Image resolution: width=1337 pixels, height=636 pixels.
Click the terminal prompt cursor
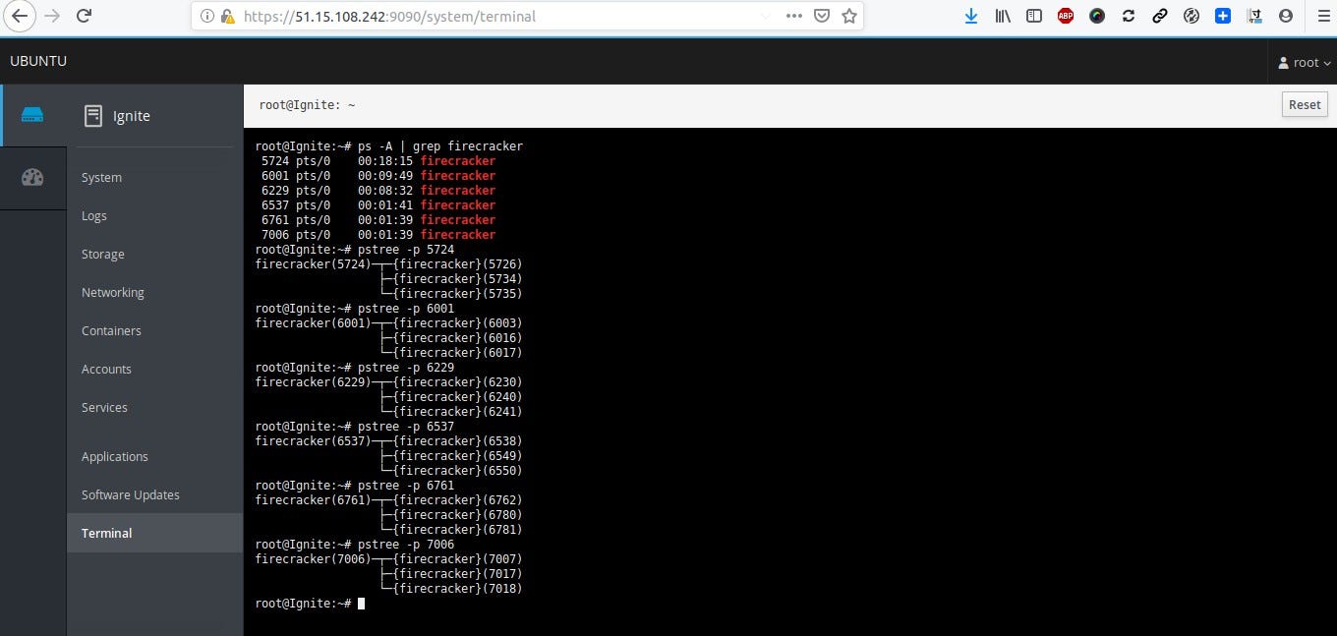click(x=361, y=604)
